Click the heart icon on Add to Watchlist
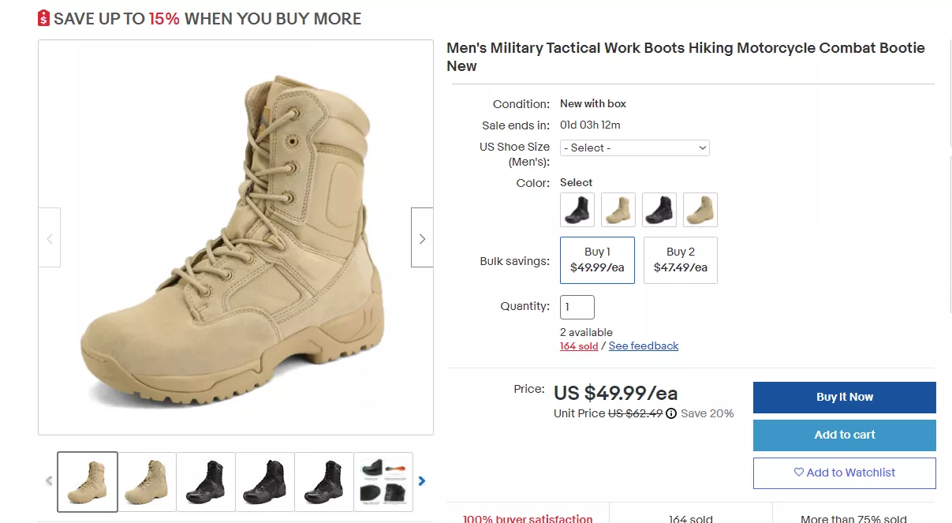Image resolution: width=952 pixels, height=523 pixels. coord(800,473)
